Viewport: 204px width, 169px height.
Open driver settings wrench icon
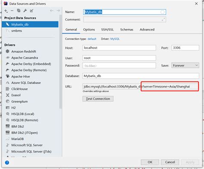click(25, 11)
